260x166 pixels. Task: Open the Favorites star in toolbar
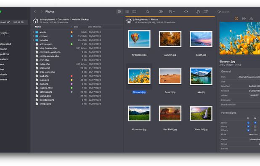point(148,11)
